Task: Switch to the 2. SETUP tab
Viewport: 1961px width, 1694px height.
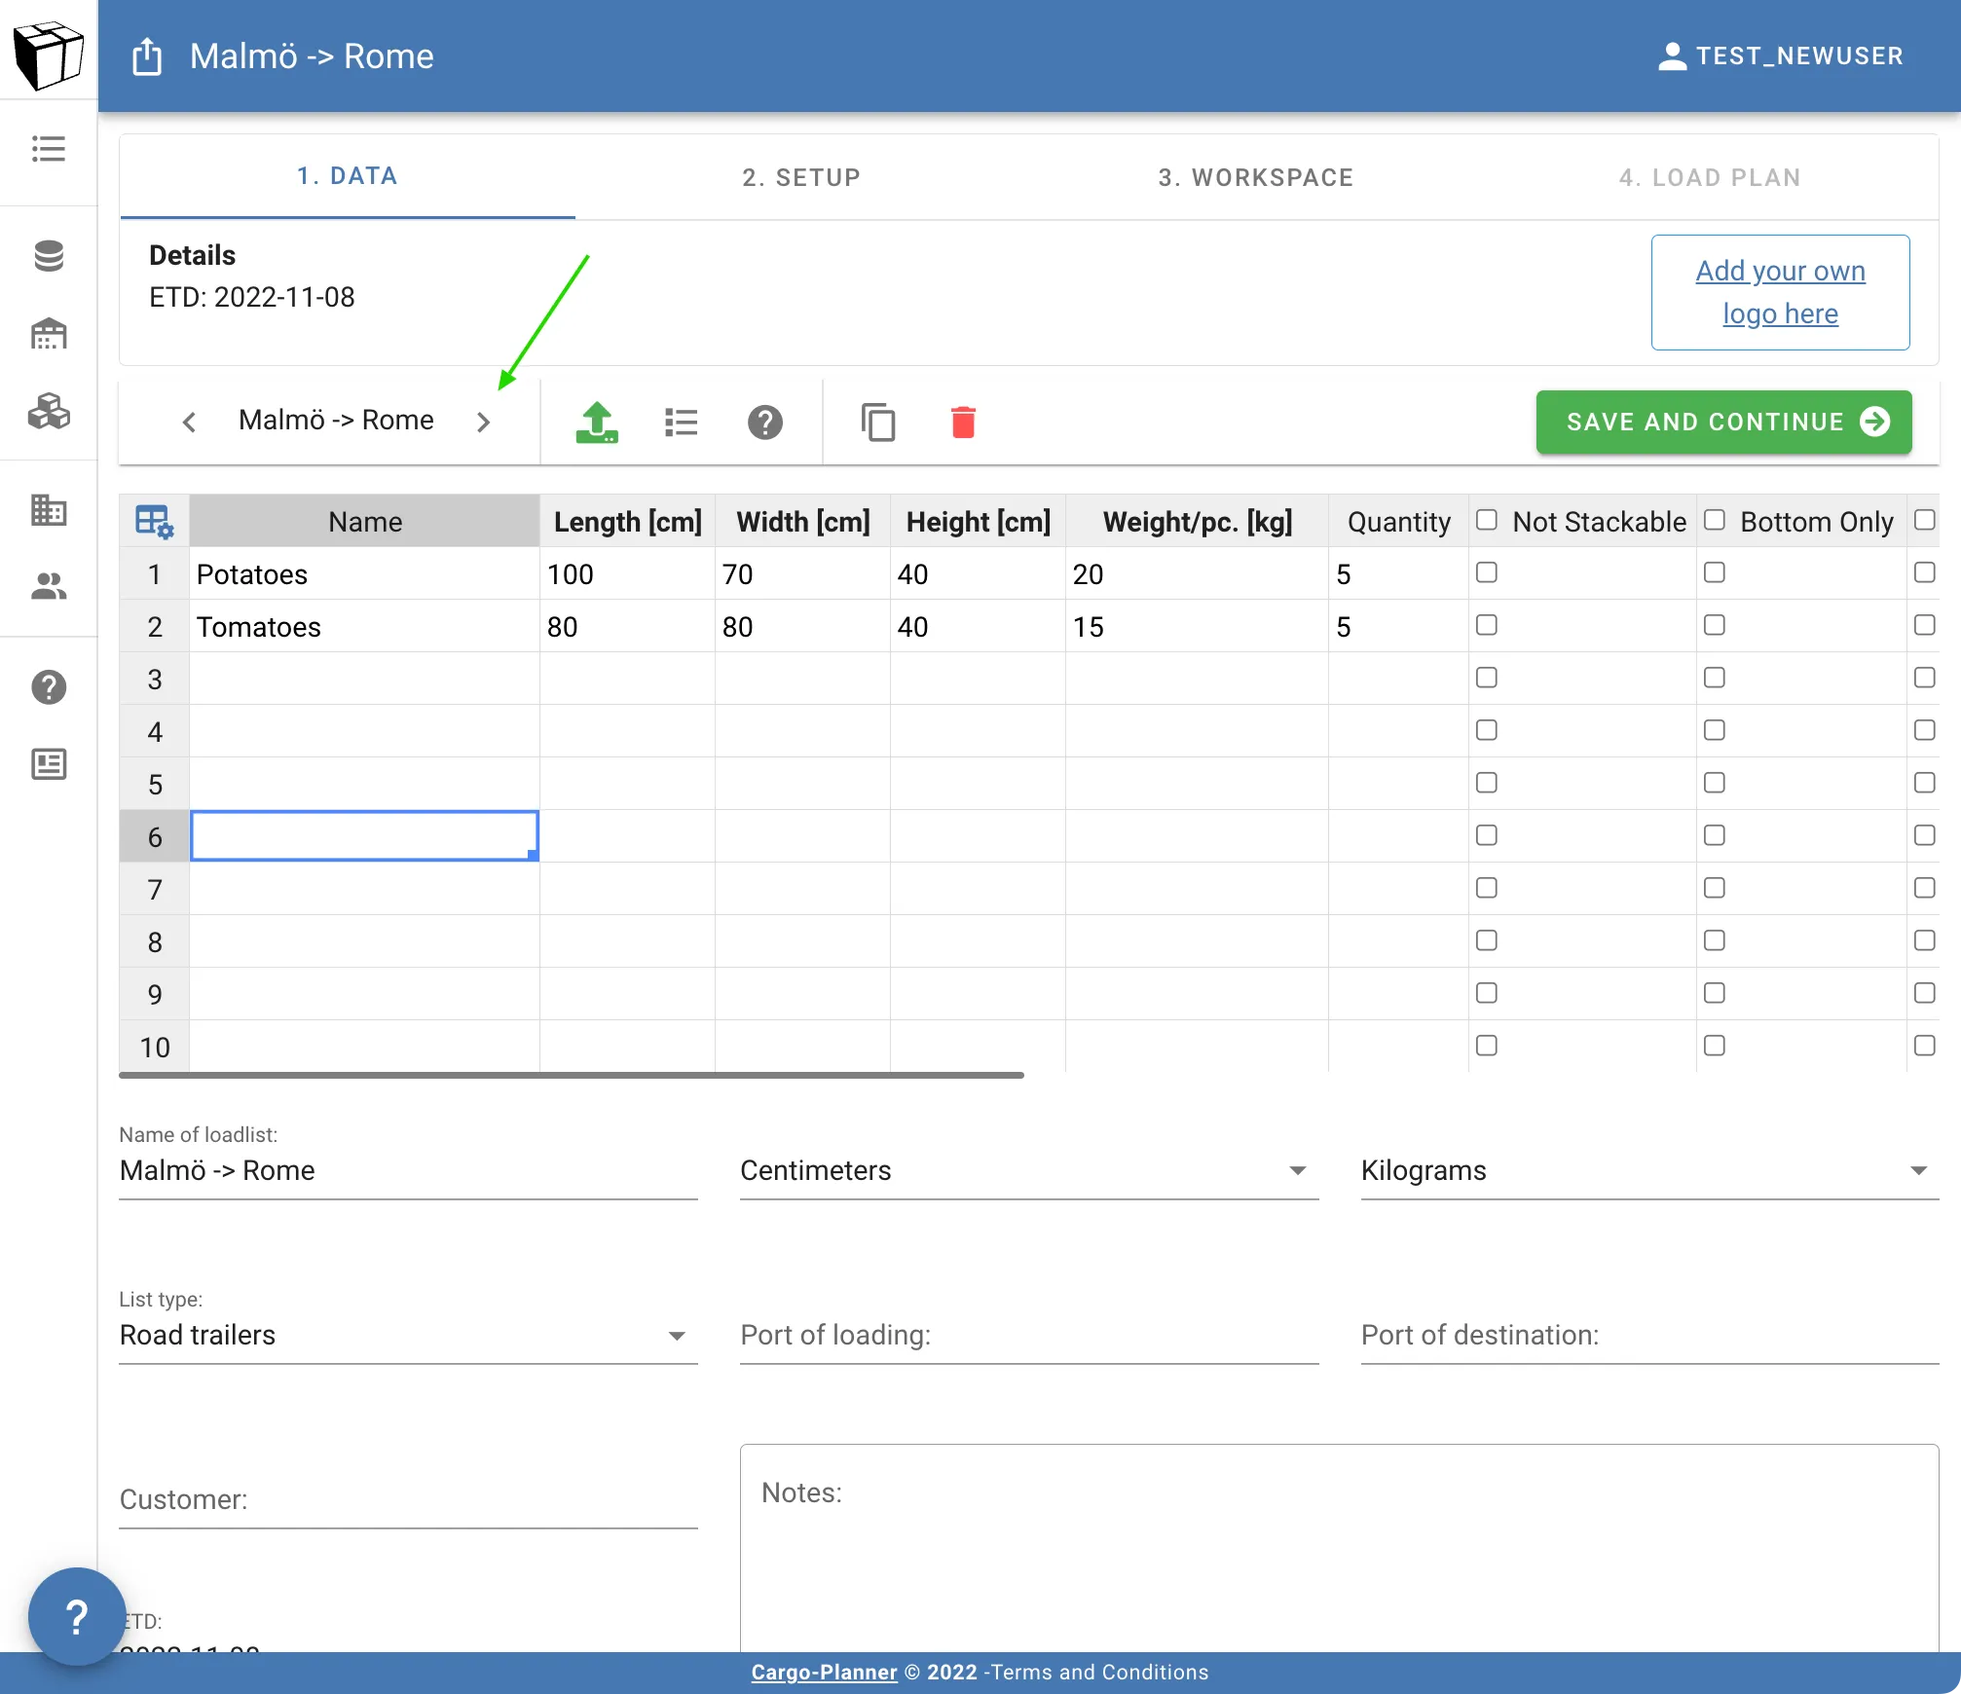Action: (x=800, y=175)
